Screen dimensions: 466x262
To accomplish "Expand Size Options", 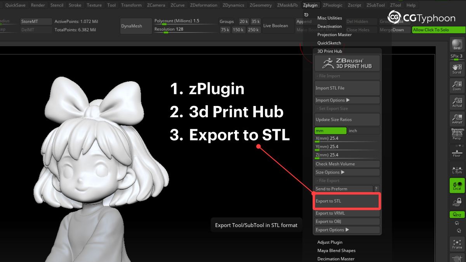I will (x=347, y=172).
